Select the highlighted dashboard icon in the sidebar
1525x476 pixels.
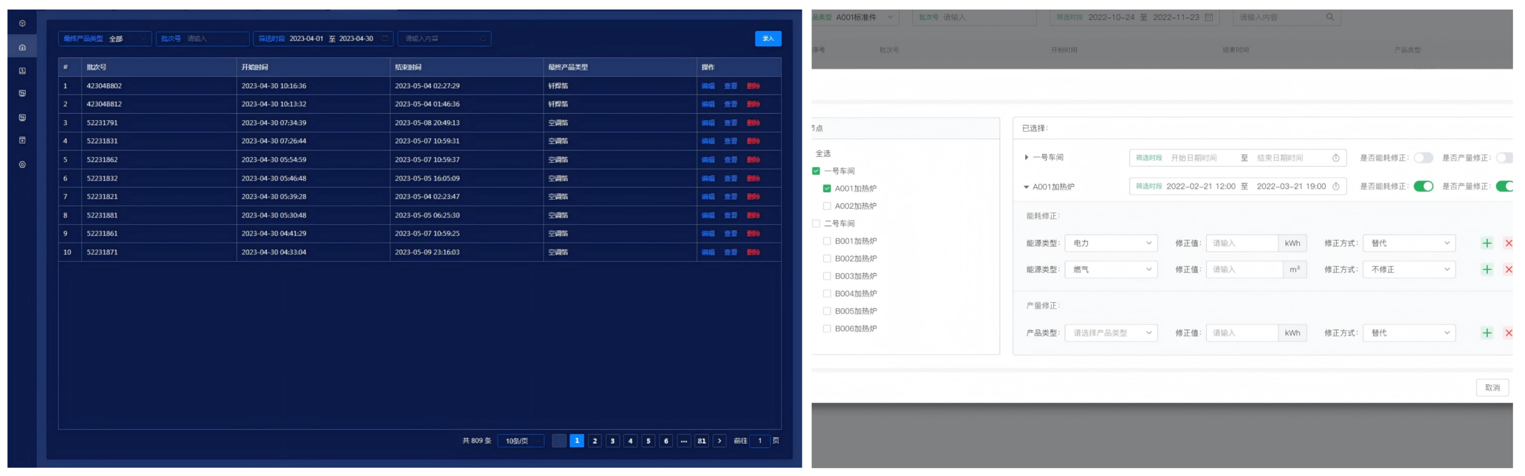22,48
